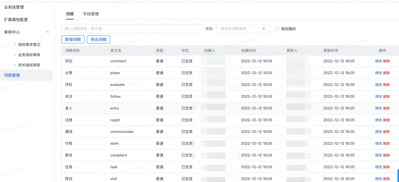Click 修改 for the visit row
This screenshot has height=182, width=399.
pyautogui.click(x=378, y=179)
